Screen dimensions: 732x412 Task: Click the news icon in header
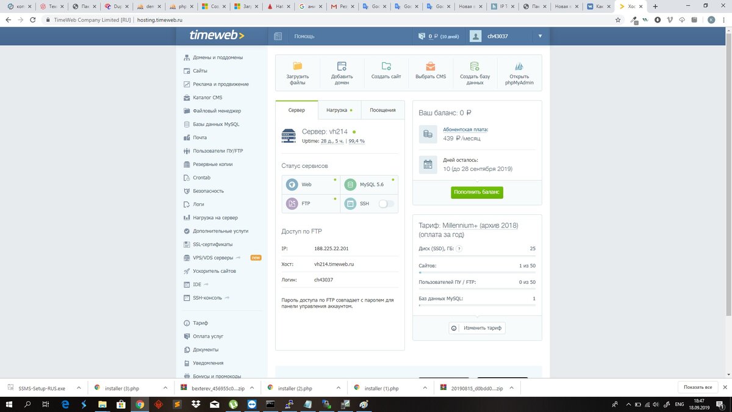pyautogui.click(x=278, y=36)
